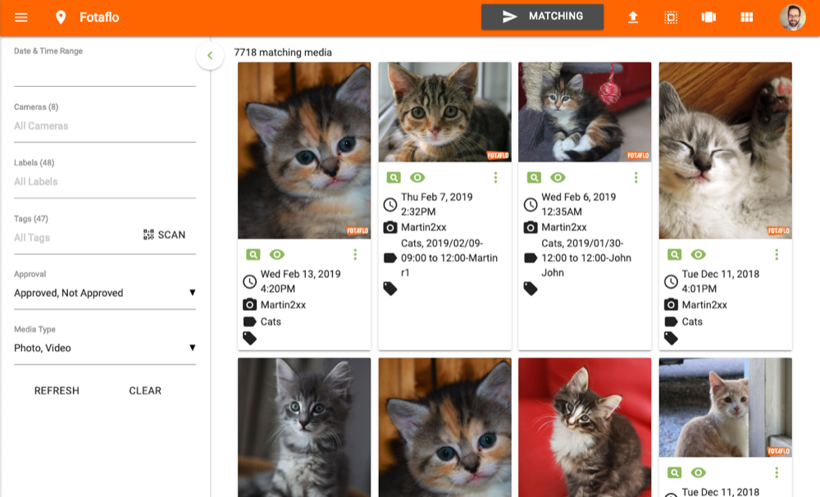Open the orange-and-white cat by the door thumbnail

point(726,408)
